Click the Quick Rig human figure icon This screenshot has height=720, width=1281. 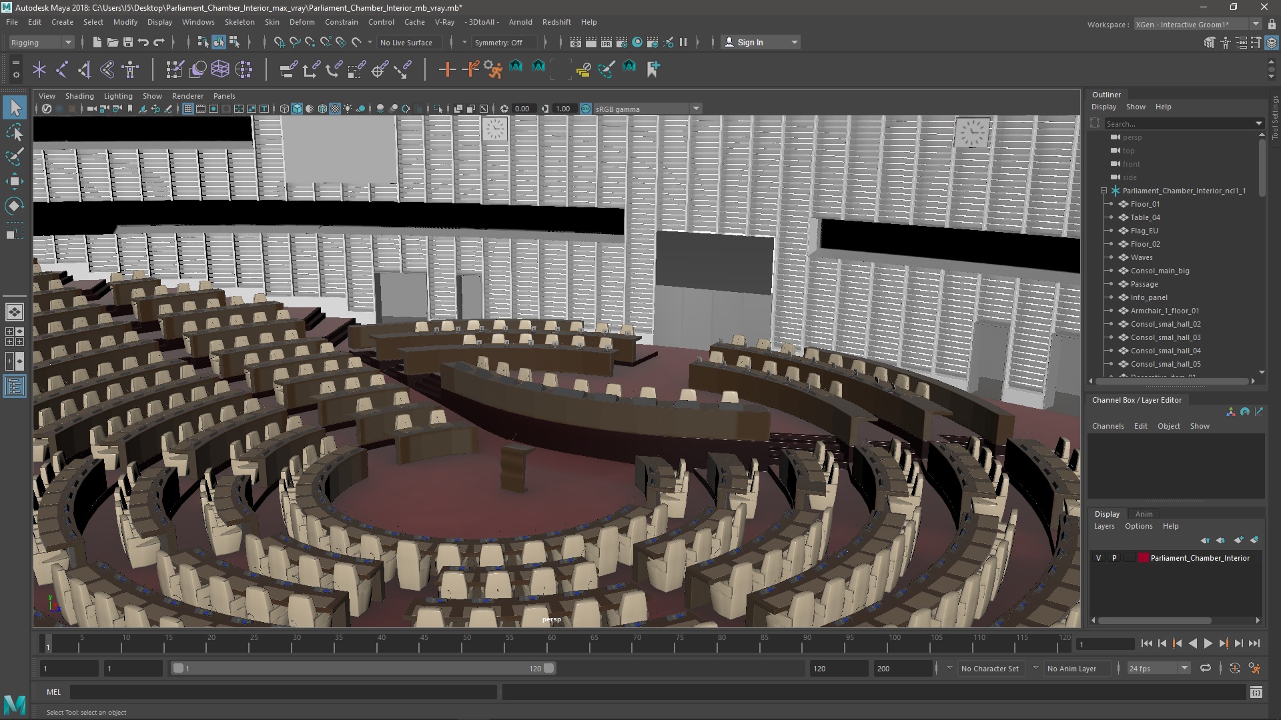[x=130, y=69]
